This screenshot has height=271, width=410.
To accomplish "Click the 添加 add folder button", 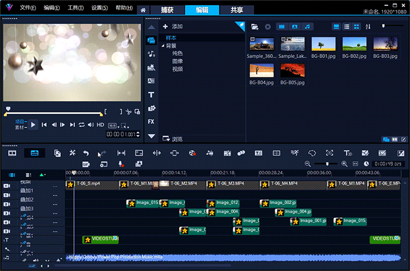I will coord(173,26).
